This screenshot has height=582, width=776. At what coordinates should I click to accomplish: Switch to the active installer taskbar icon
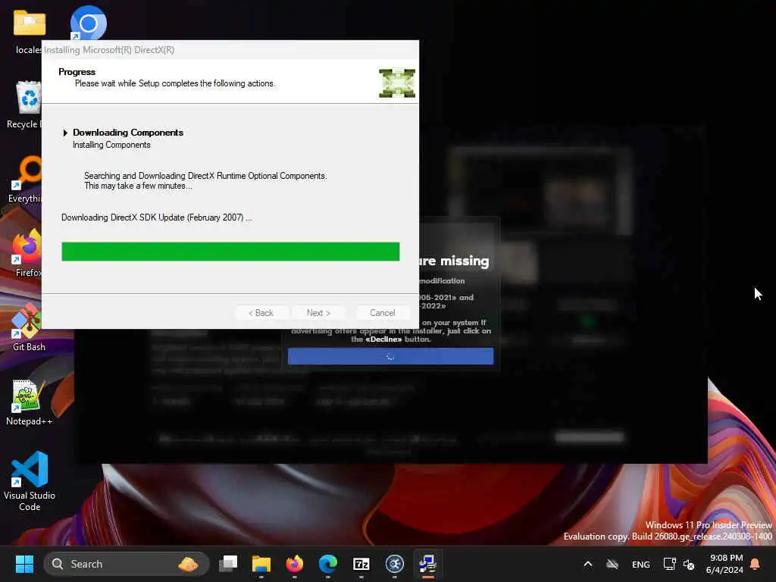coord(427,564)
